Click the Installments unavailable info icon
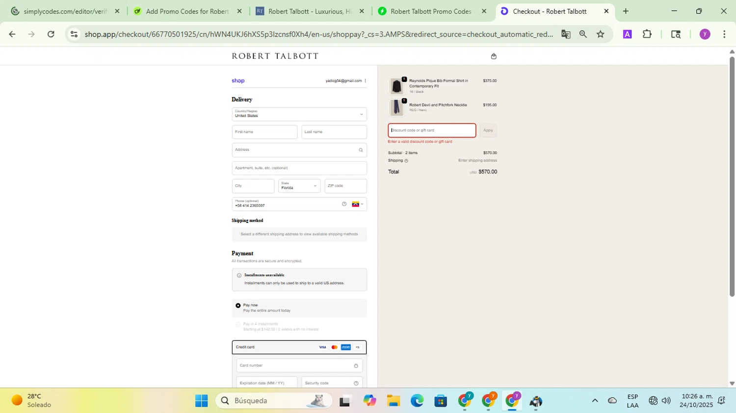The image size is (736, 413). point(239,275)
